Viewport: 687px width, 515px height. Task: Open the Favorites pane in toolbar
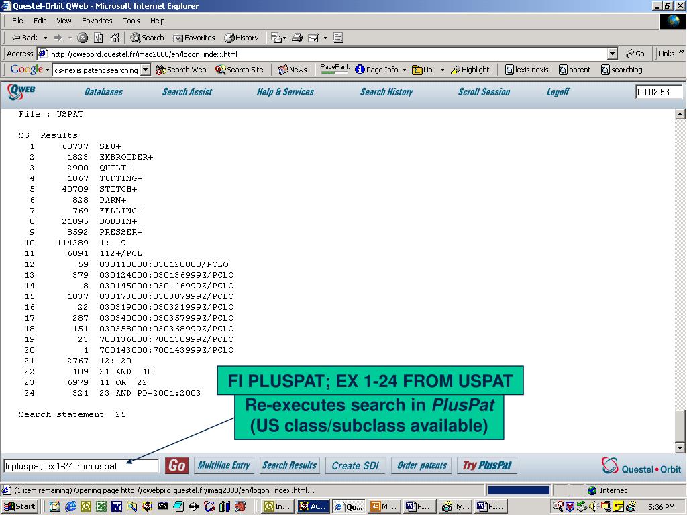[x=194, y=38]
